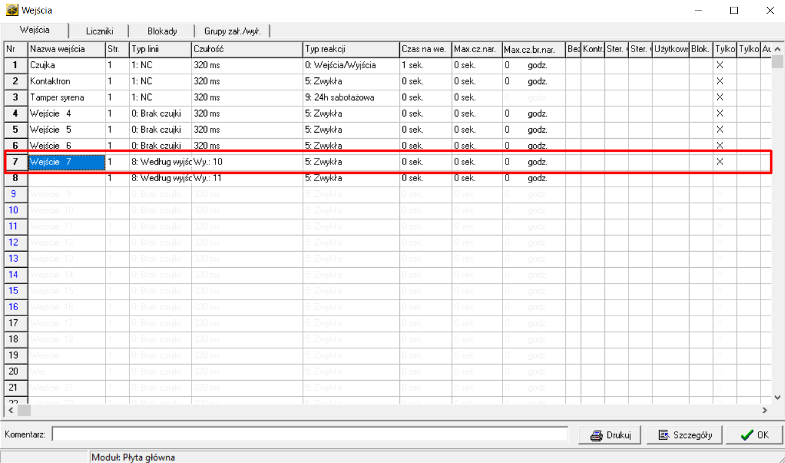Click the horizontal scrollbar right arrow

point(765,410)
